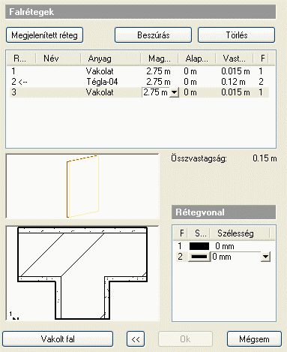287x352 pixels.
Task: Open the 2.75 m height dropdown in row 3
Action: 174,92
